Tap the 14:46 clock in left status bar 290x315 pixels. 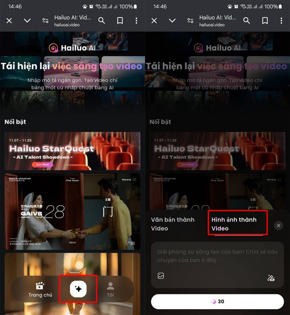pos(15,7)
